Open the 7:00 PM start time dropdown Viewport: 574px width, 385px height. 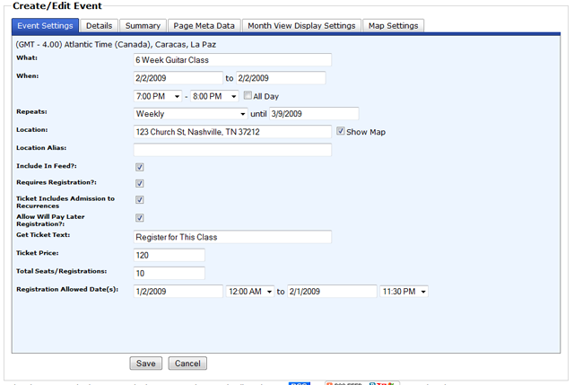pos(159,96)
